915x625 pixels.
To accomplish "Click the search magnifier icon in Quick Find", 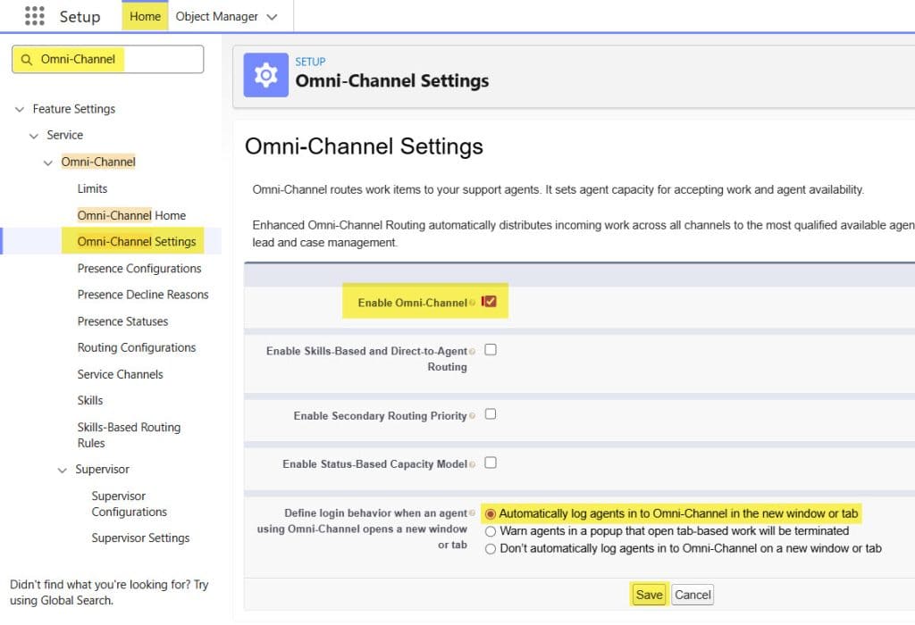I will tap(26, 60).
